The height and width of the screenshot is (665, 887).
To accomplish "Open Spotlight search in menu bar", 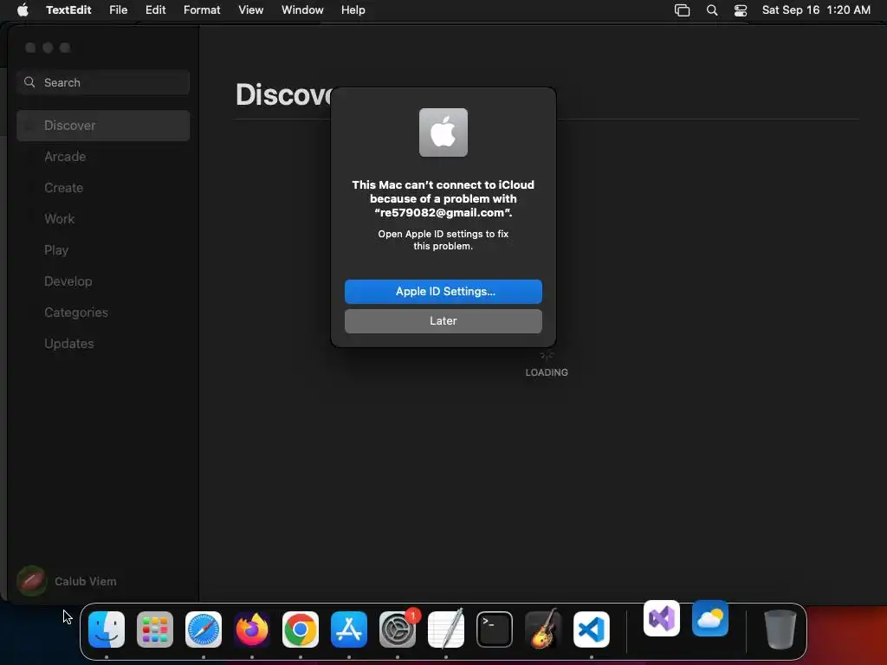I will pyautogui.click(x=712, y=10).
